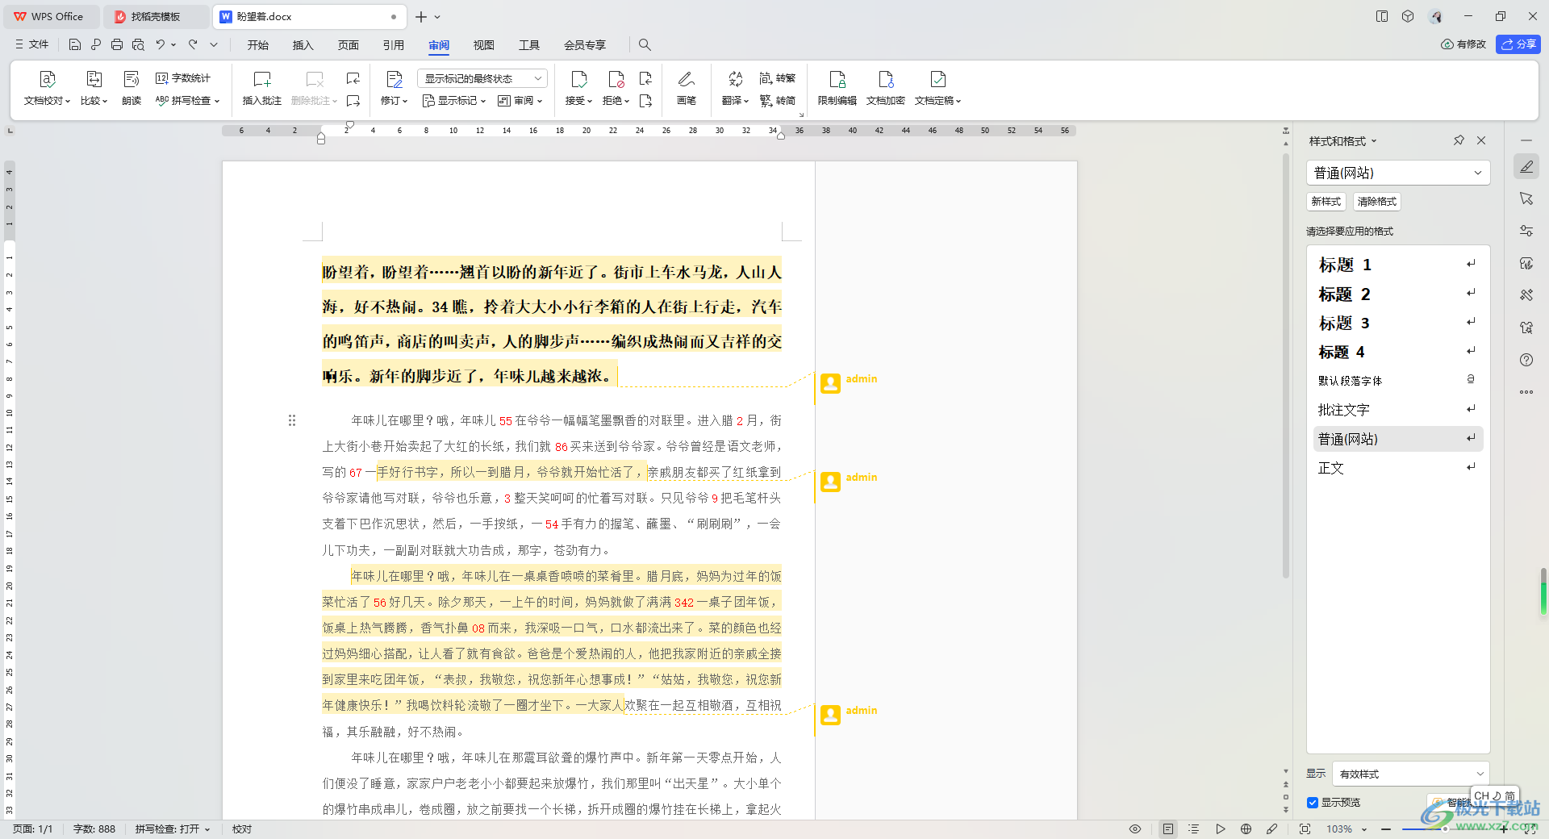This screenshot has height=839, width=1549.
Task: Run 拼写检查 spell check
Action: click(187, 101)
